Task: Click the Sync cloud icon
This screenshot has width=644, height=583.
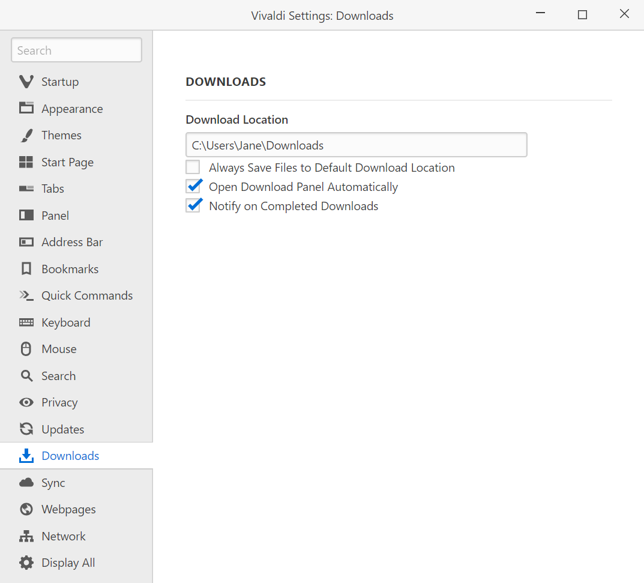Action: coord(26,482)
